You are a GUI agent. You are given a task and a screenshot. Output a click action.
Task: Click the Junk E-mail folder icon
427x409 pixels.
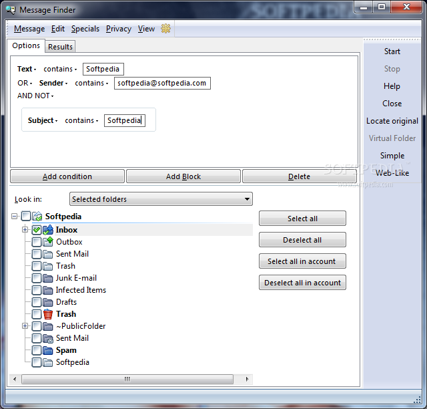tap(48, 278)
